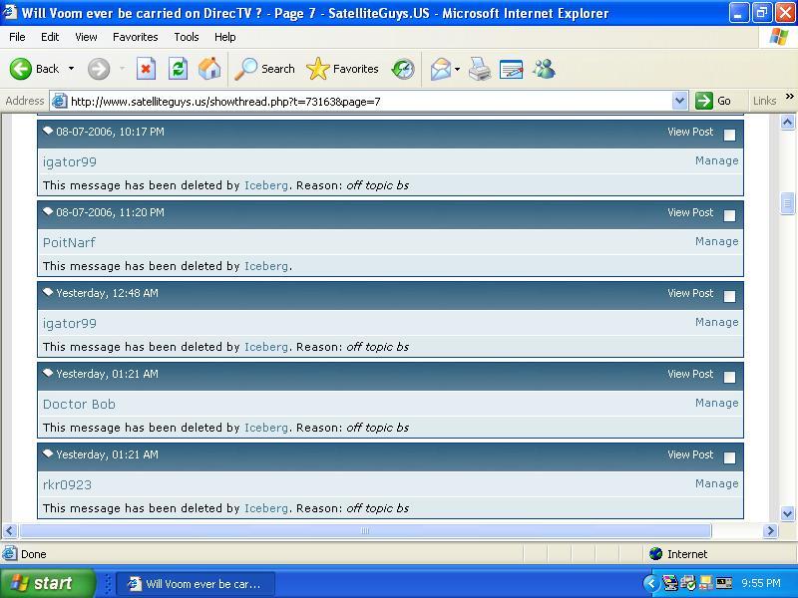Open the PoitNarf username link
The width and height of the screenshot is (798, 598).
[x=69, y=242]
